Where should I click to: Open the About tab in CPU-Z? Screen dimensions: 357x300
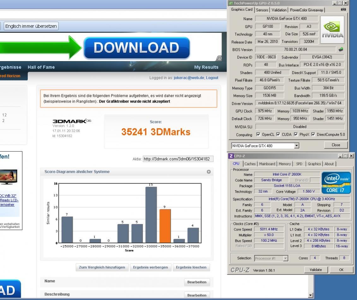(x=329, y=164)
